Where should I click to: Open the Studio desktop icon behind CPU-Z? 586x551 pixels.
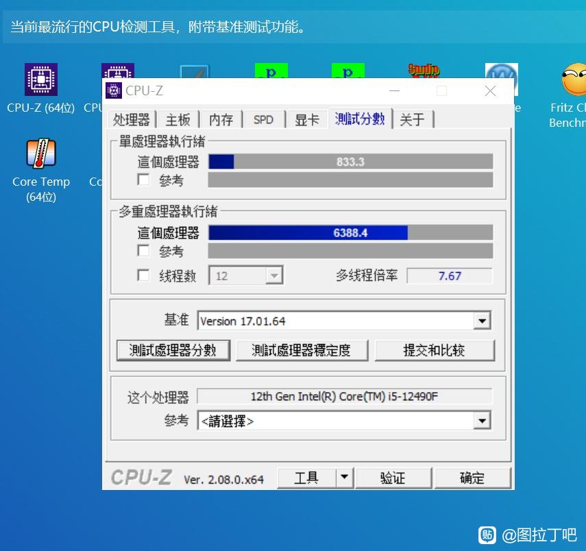[423, 71]
